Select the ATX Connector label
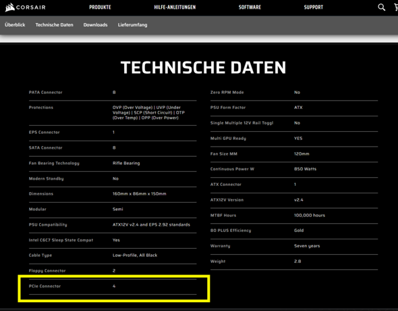 click(x=226, y=185)
